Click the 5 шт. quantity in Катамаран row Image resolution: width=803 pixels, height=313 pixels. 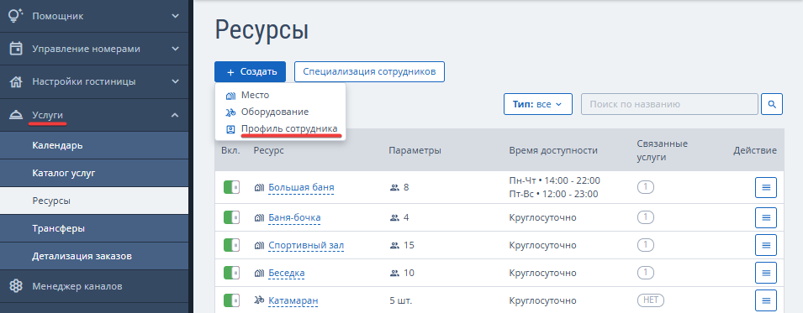point(401,300)
